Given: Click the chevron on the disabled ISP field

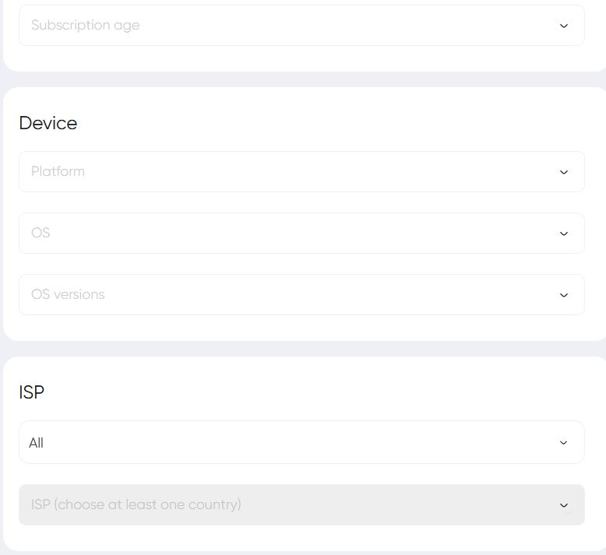Looking at the screenshot, I should point(564,505).
